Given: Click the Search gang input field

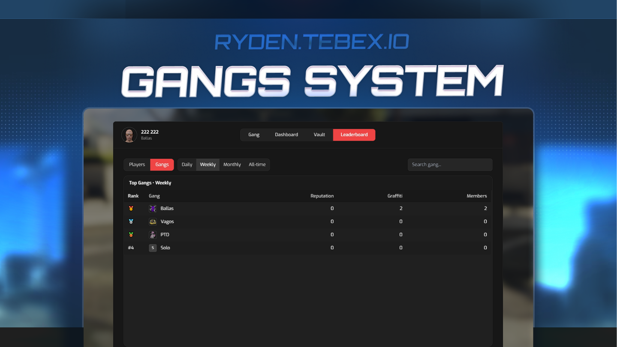Looking at the screenshot, I should (450, 165).
